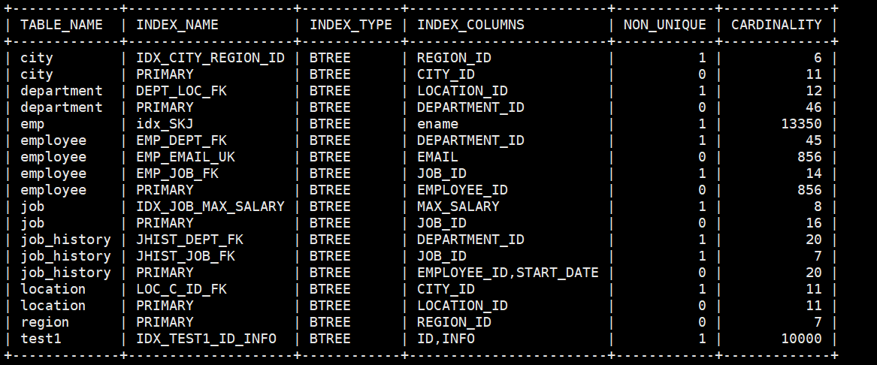Screen dimensions: 877x365
Task: Select the IDX_CITY_REGION_ID index name
Action: click(210, 58)
